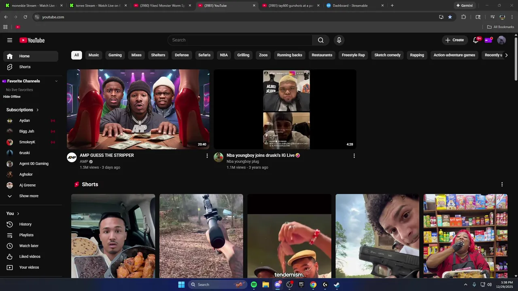Screen dimensions: 518x291
Task: Click the AMP channel avatar
Action: pyautogui.click(x=72, y=158)
